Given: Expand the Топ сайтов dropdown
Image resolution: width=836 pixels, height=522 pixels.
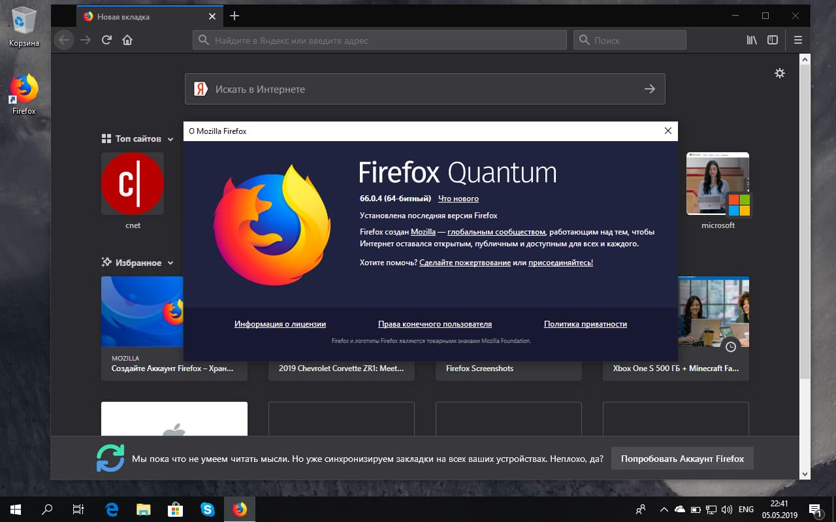Looking at the screenshot, I should 170,139.
